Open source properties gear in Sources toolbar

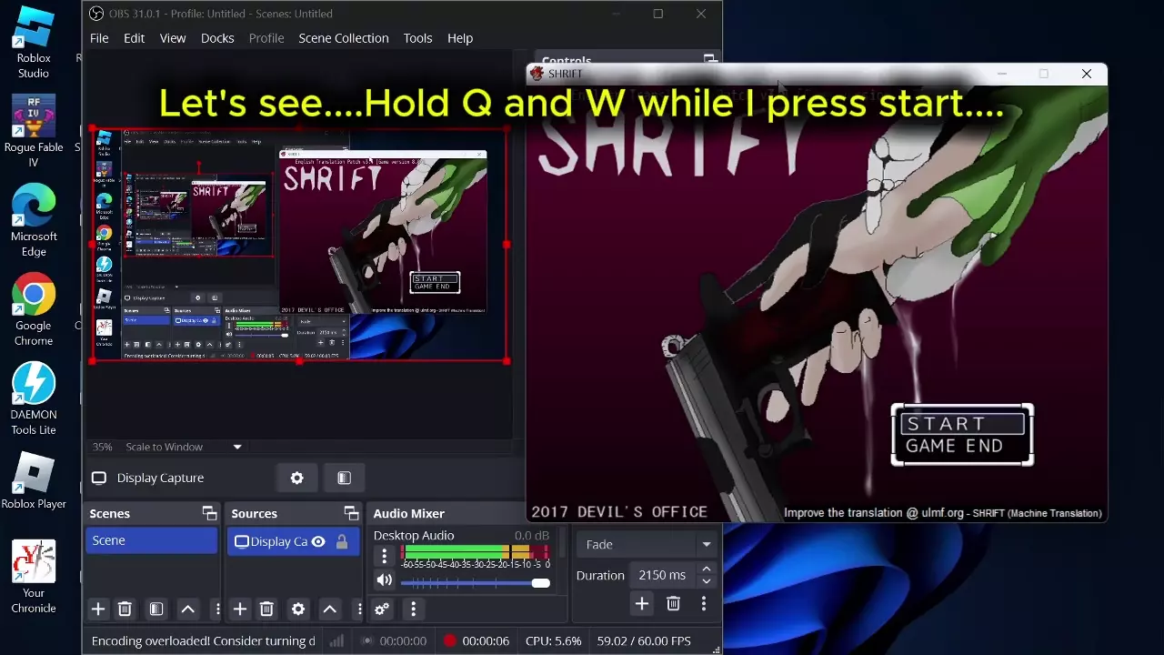coord(298,609)
